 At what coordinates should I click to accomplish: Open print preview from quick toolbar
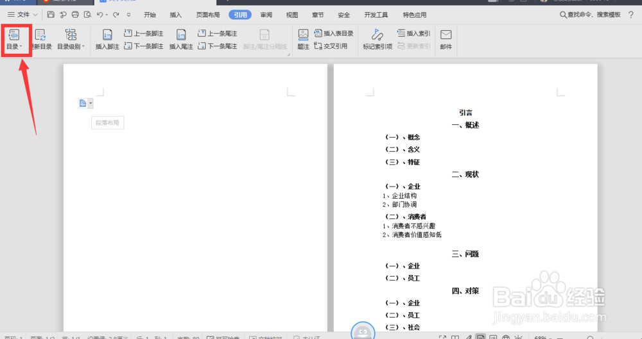pyautogui.click(x=87, y=15)
